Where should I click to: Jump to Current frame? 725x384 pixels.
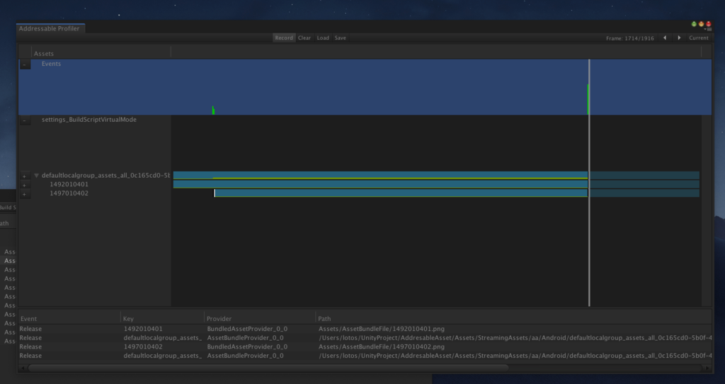tap(699, 38)
